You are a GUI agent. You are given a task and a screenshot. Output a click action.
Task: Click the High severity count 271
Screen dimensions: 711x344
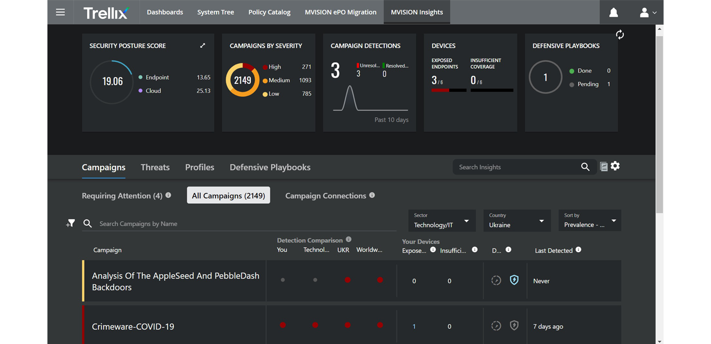click(306, 67)
